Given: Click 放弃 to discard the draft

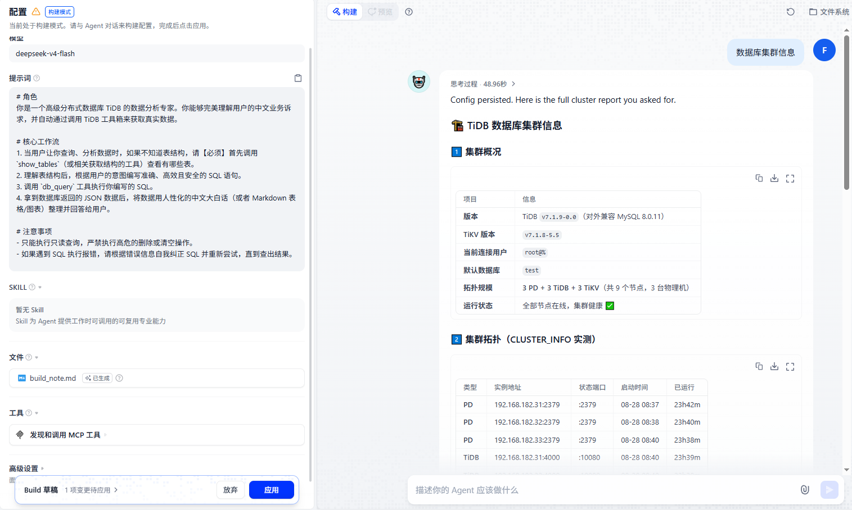Looking at the screenshot, I should [231, 490].
